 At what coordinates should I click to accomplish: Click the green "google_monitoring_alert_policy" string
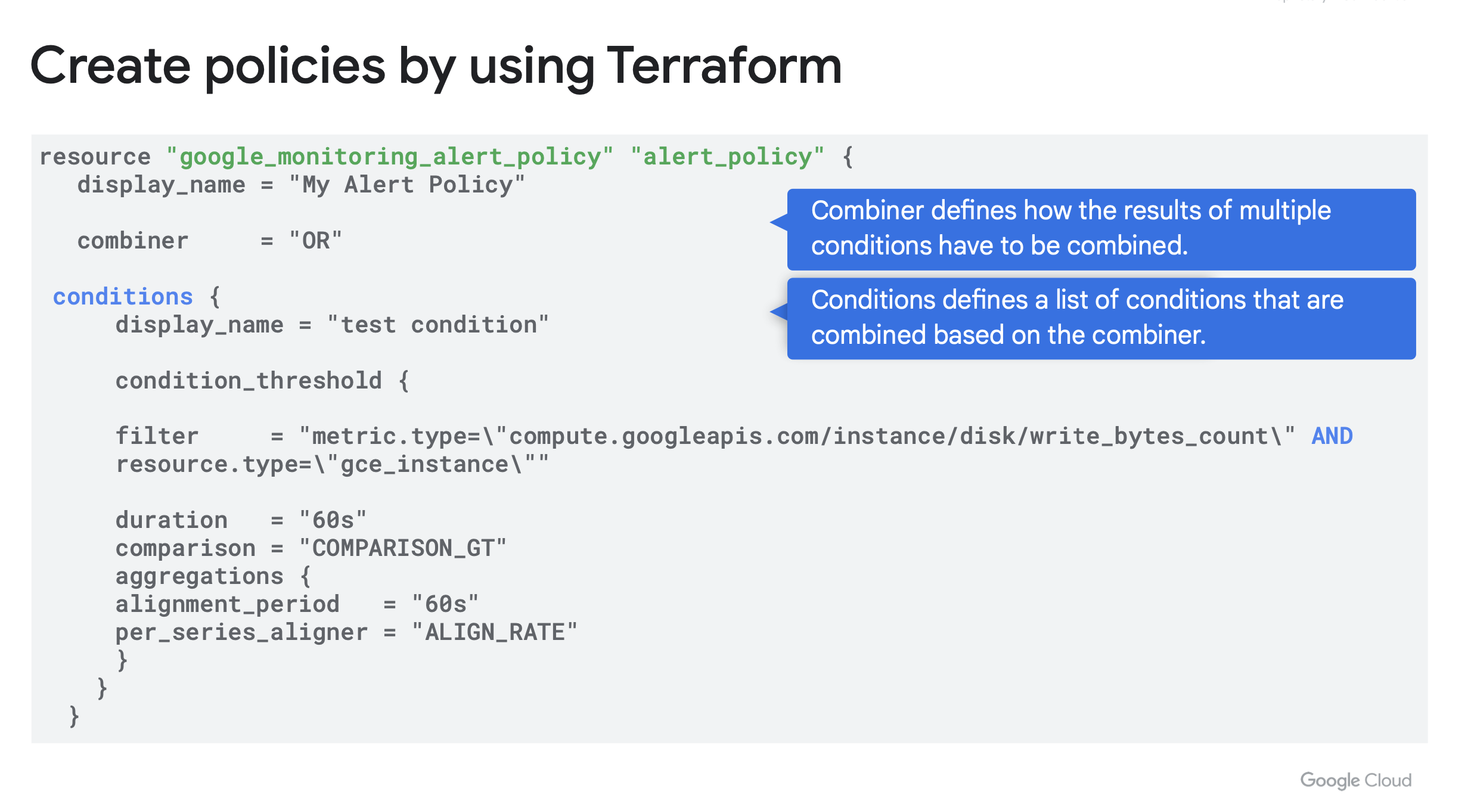[x=390, y=157]
